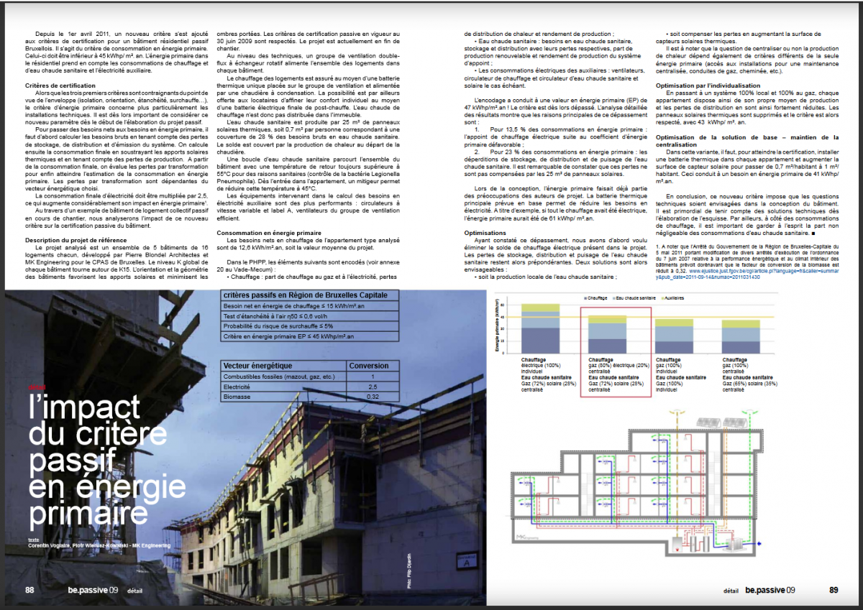Image resolution: width=863 pixels, height=610 pixels.
Task: Click page number 88
Action: pos(30,590)
